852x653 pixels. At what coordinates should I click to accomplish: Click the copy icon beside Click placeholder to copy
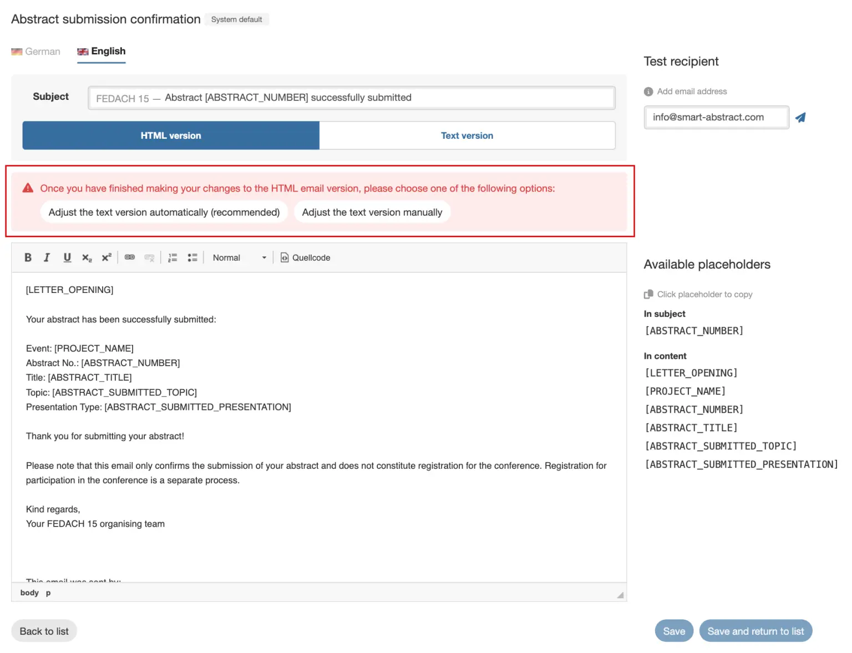[648, 294]
